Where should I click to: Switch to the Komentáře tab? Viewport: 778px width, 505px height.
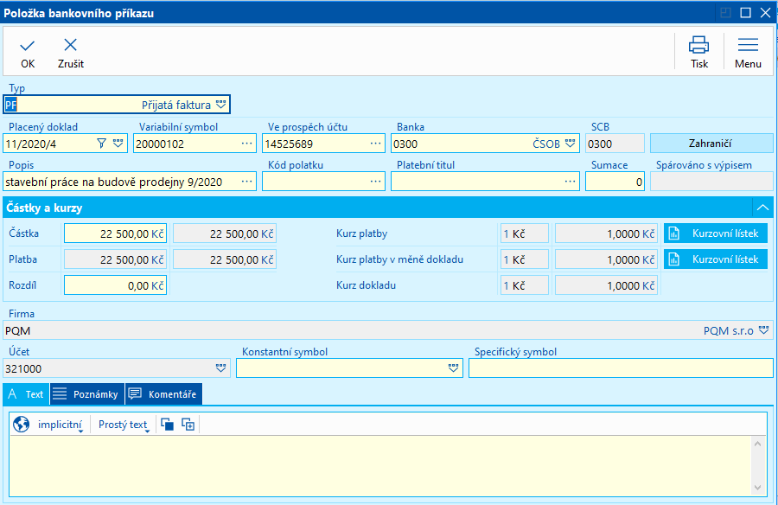pos(163,394)
